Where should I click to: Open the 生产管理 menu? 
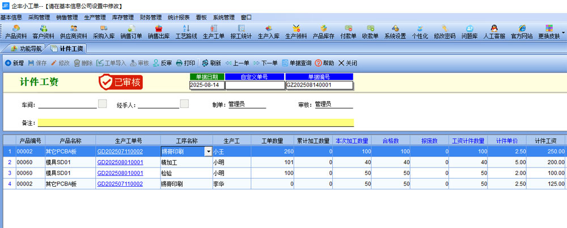pyautogui.click(x=95, y=18)
